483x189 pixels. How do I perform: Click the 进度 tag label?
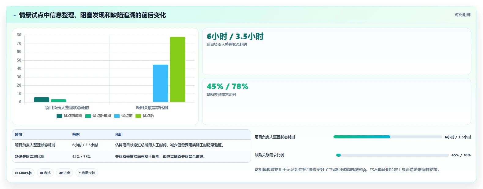[x=67, y=173]
